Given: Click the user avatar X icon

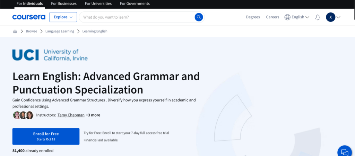Looking at the screenshot, I should 330,17.
